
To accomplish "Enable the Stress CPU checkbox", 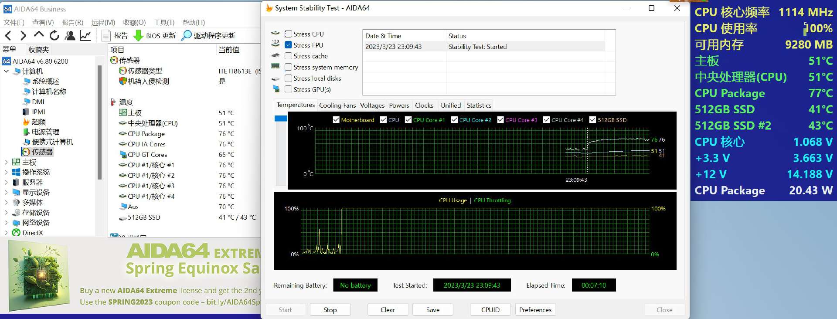I will pyautogui.click(x=288, y=34).
